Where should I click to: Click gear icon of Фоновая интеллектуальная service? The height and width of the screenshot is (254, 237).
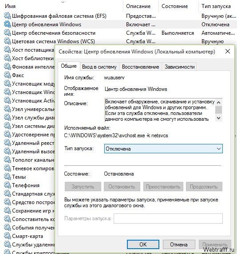(x=7, y=66)
